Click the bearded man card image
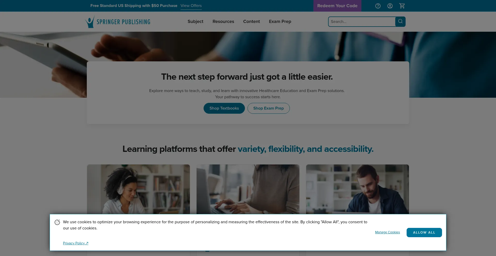496x256 pixels. [358, 189]
